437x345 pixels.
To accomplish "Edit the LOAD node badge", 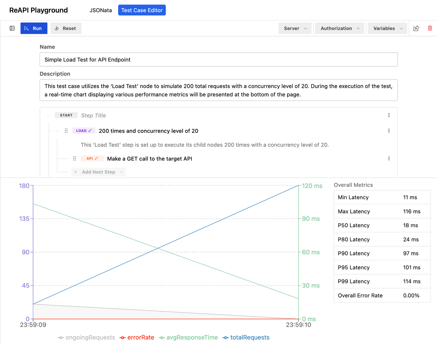I will (x=84, y=131).
